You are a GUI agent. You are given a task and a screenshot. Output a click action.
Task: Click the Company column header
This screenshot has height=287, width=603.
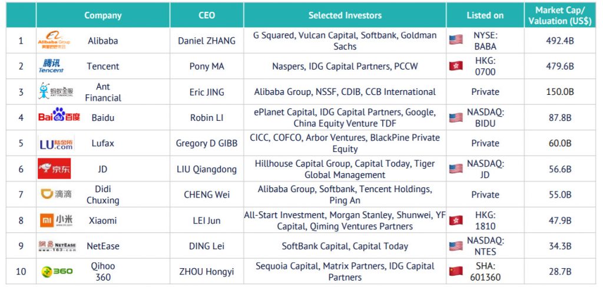point(102,15)
